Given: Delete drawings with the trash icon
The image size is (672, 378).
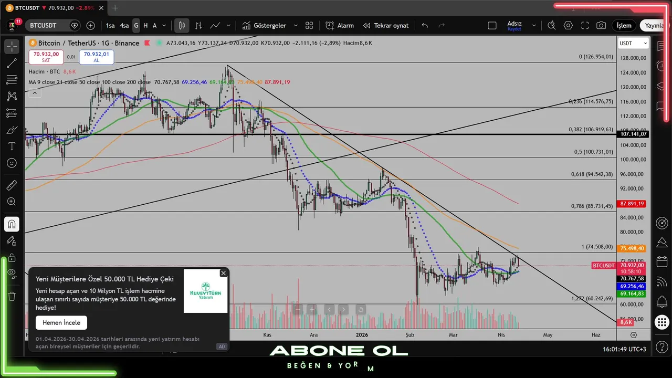Looking at the screenshot, I should click(12, 296).
